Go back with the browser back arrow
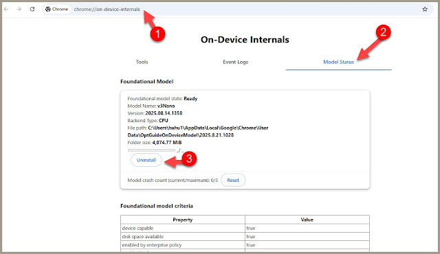 6,9
